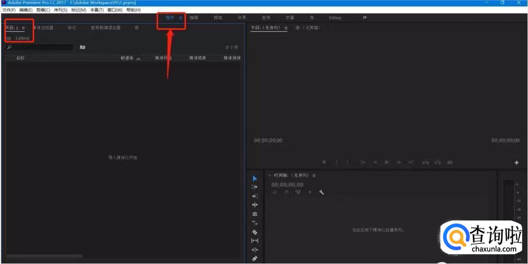Switch to the Editing workspace
Screen dimensions: 528x264
[335, 18]
